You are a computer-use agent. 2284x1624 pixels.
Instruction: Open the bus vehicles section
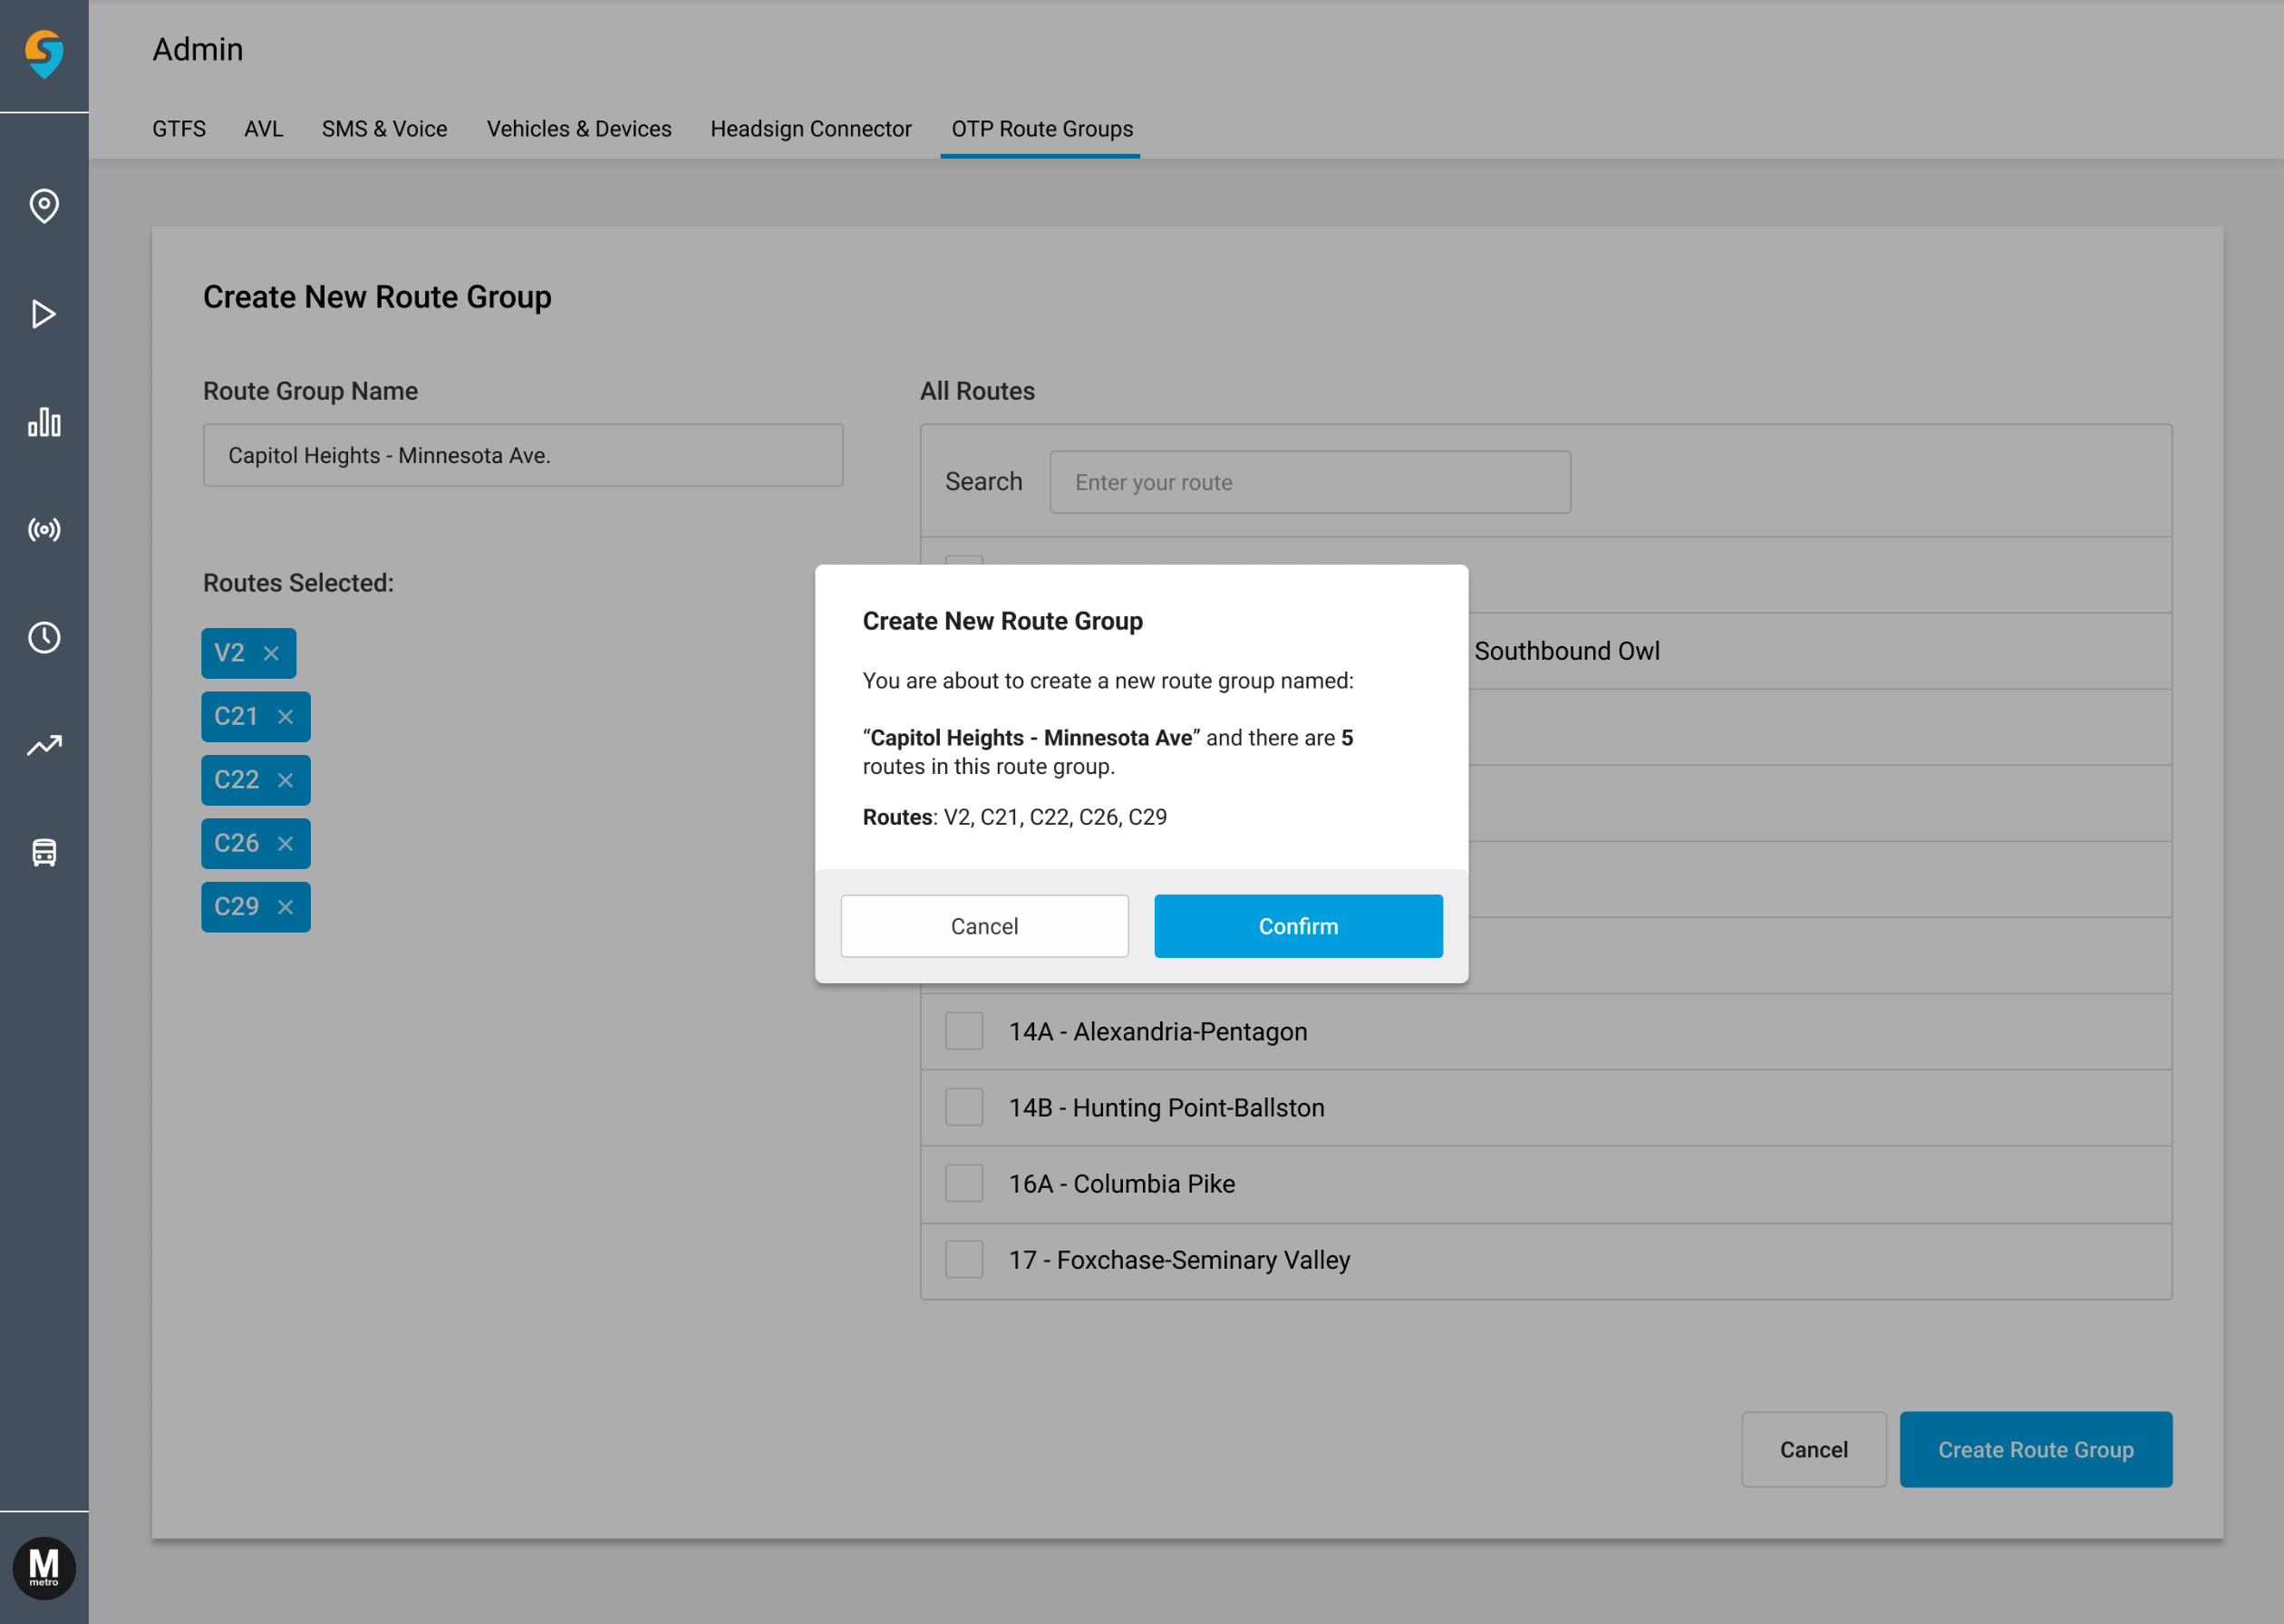pos(44,853)
